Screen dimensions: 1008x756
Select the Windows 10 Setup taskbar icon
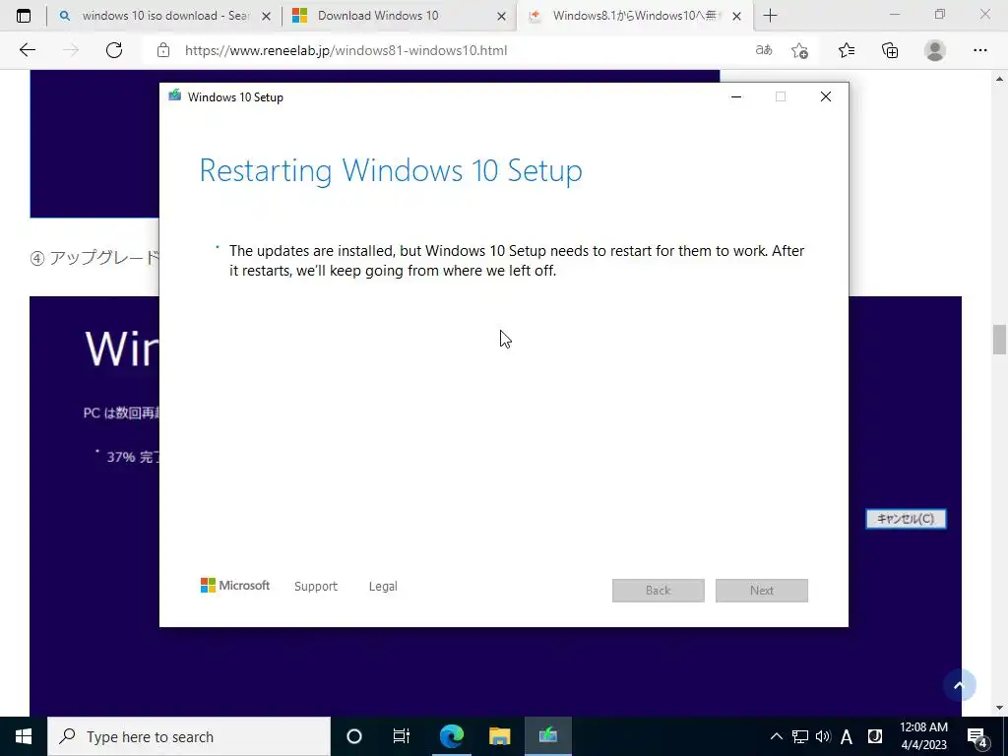click(x=547, y=736)
